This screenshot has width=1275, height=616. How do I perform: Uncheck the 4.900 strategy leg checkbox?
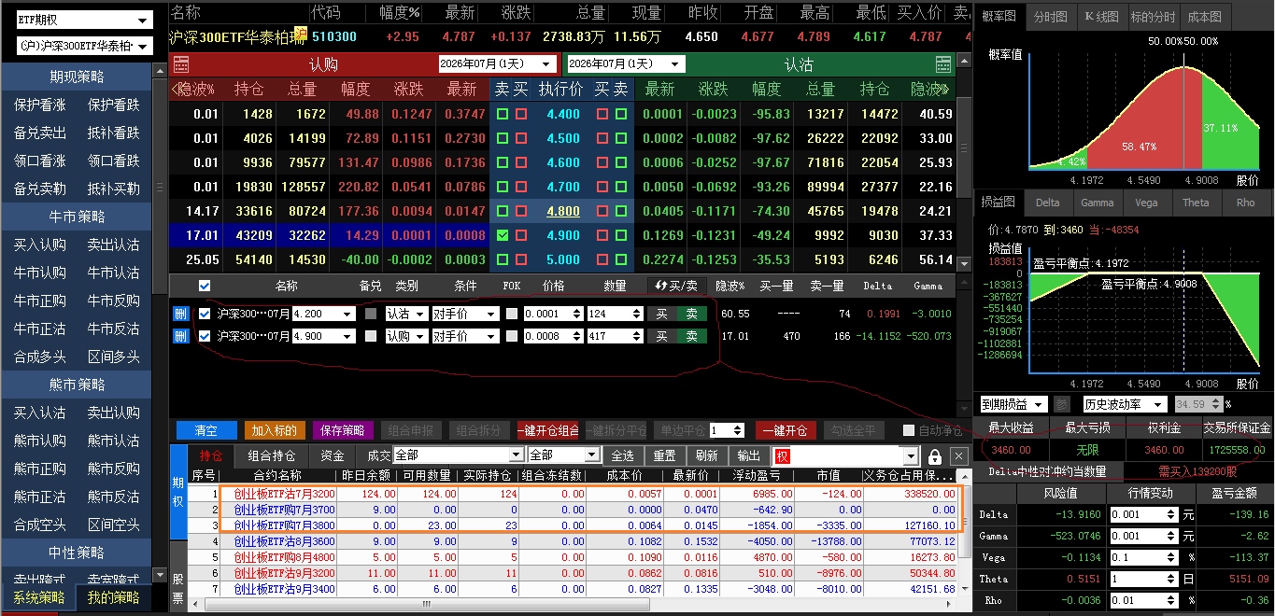click(x=205, y=336)
